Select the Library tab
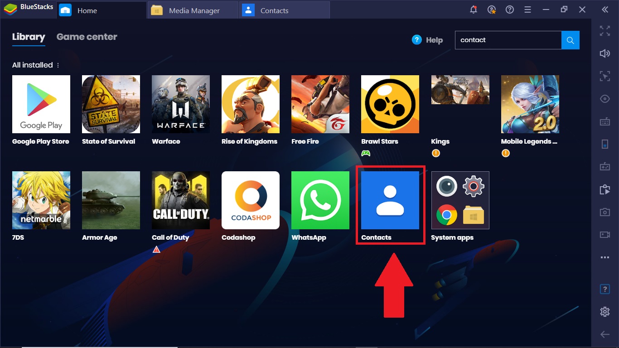 [29, 37]
